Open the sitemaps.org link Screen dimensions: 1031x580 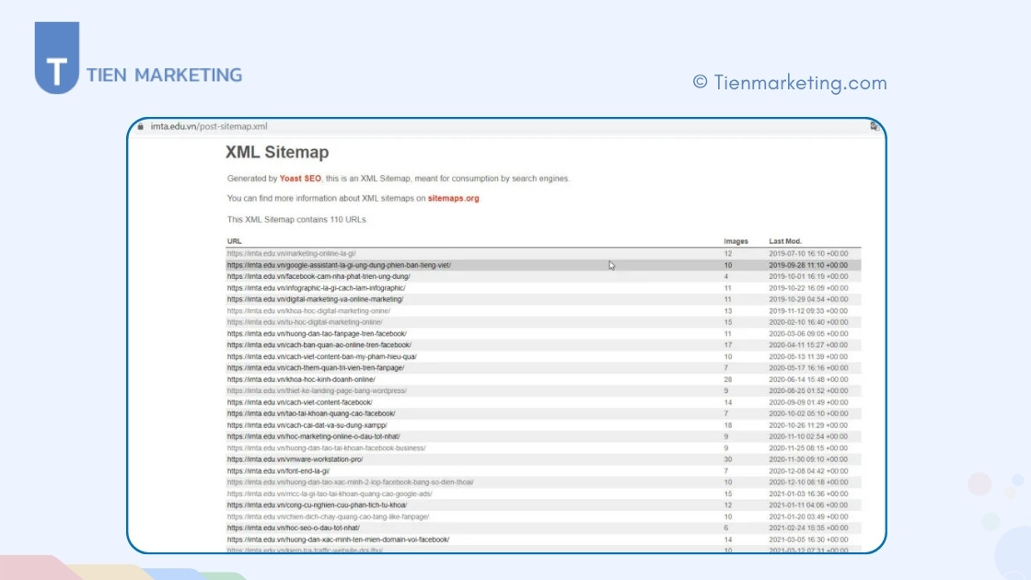click(453, 198)
